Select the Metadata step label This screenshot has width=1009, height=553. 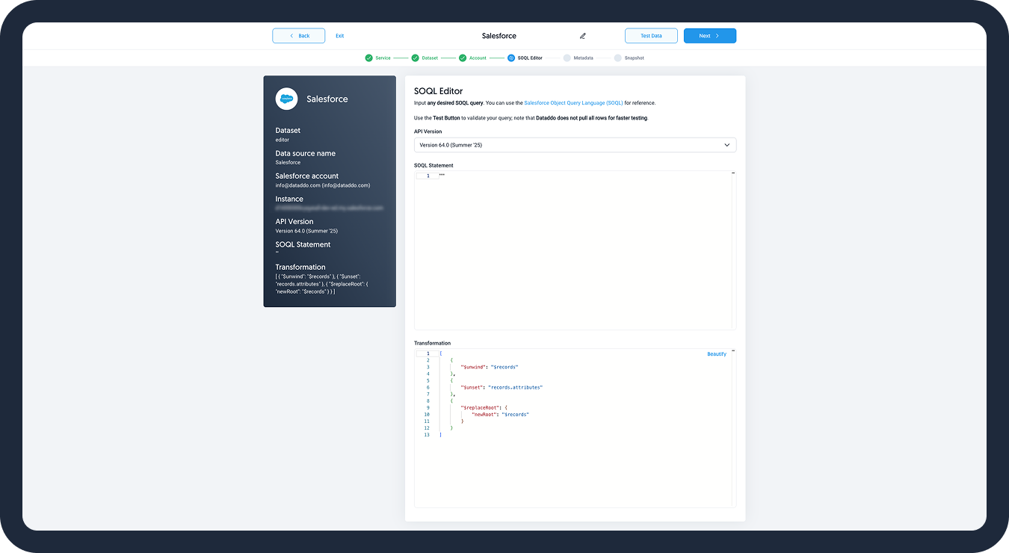584,58
